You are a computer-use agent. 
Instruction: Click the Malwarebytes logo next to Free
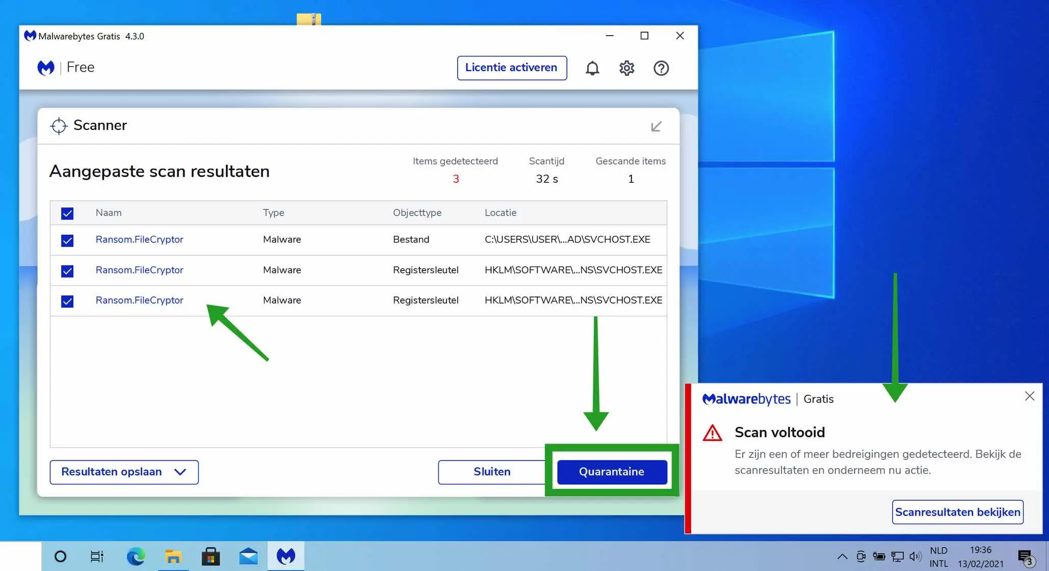pos(46,67)
